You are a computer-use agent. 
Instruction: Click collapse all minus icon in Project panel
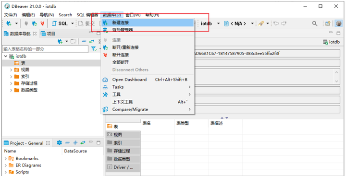tap(68, 143)
